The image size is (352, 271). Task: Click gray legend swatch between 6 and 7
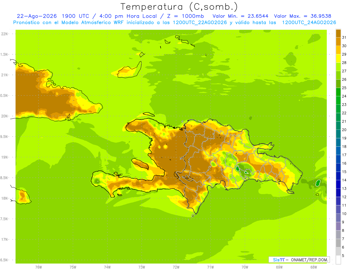pyautogui.click(x=338, y=243)
